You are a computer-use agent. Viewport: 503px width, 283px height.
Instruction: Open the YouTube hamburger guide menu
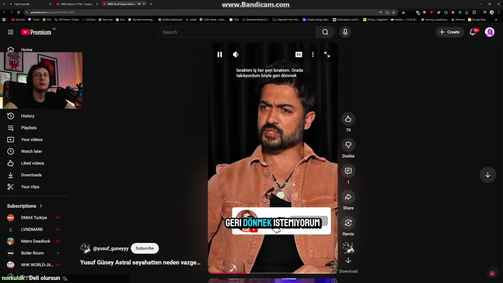tap(11, 32)
